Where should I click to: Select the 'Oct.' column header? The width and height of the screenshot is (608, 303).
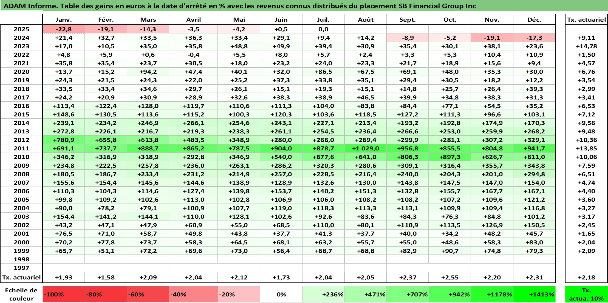coord(450,19)
